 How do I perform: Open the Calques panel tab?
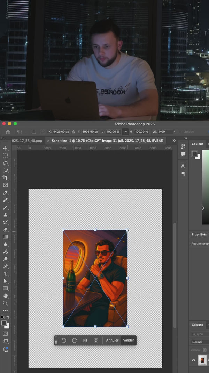[x=197, y=324]
